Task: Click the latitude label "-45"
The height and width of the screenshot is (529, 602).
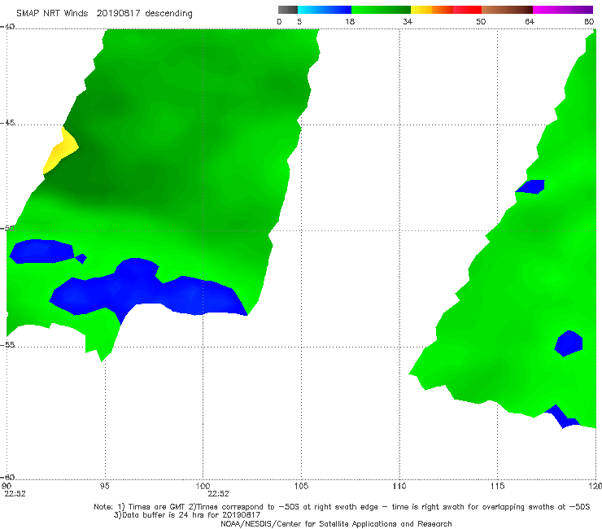Action: coord(7,123)
